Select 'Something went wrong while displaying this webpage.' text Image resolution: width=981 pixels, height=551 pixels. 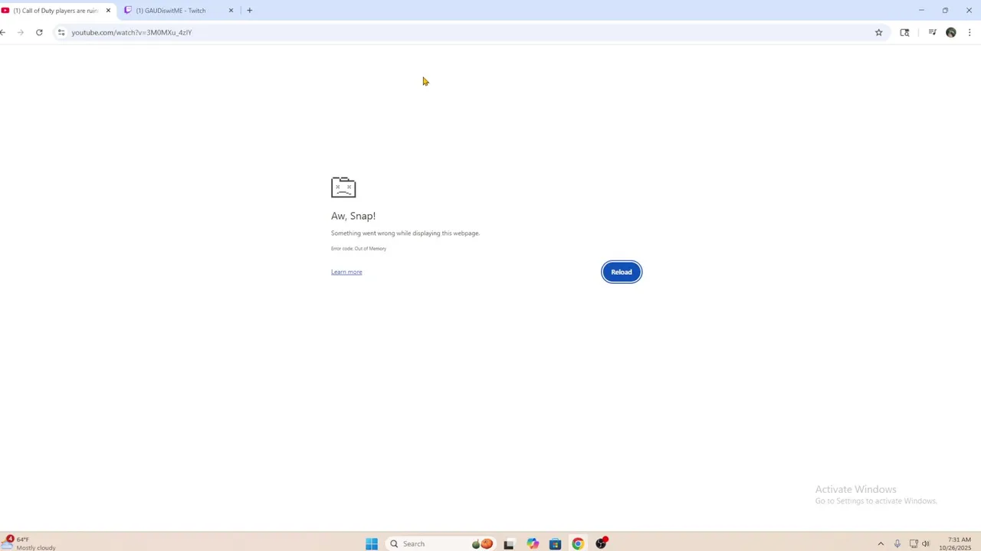tap(405, 233)
